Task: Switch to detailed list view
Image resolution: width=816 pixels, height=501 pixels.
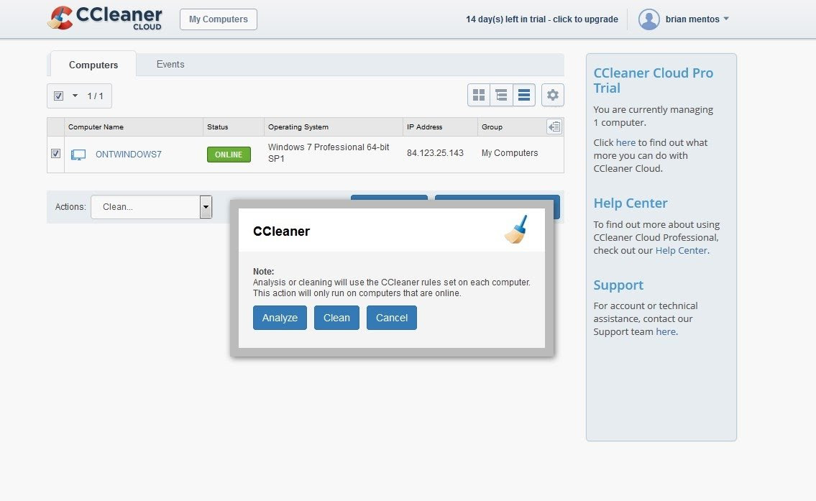Action: [524, 95]
